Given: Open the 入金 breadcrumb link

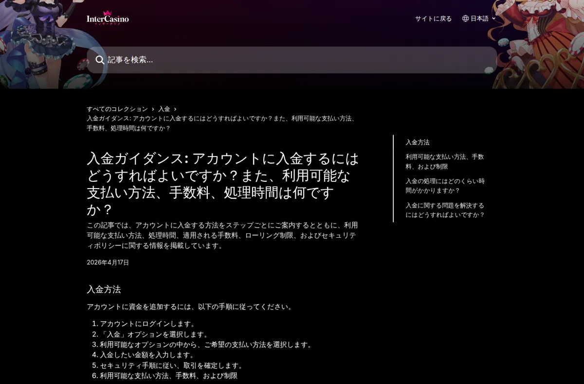Looking at the screenshot, I should coord(164,109).
